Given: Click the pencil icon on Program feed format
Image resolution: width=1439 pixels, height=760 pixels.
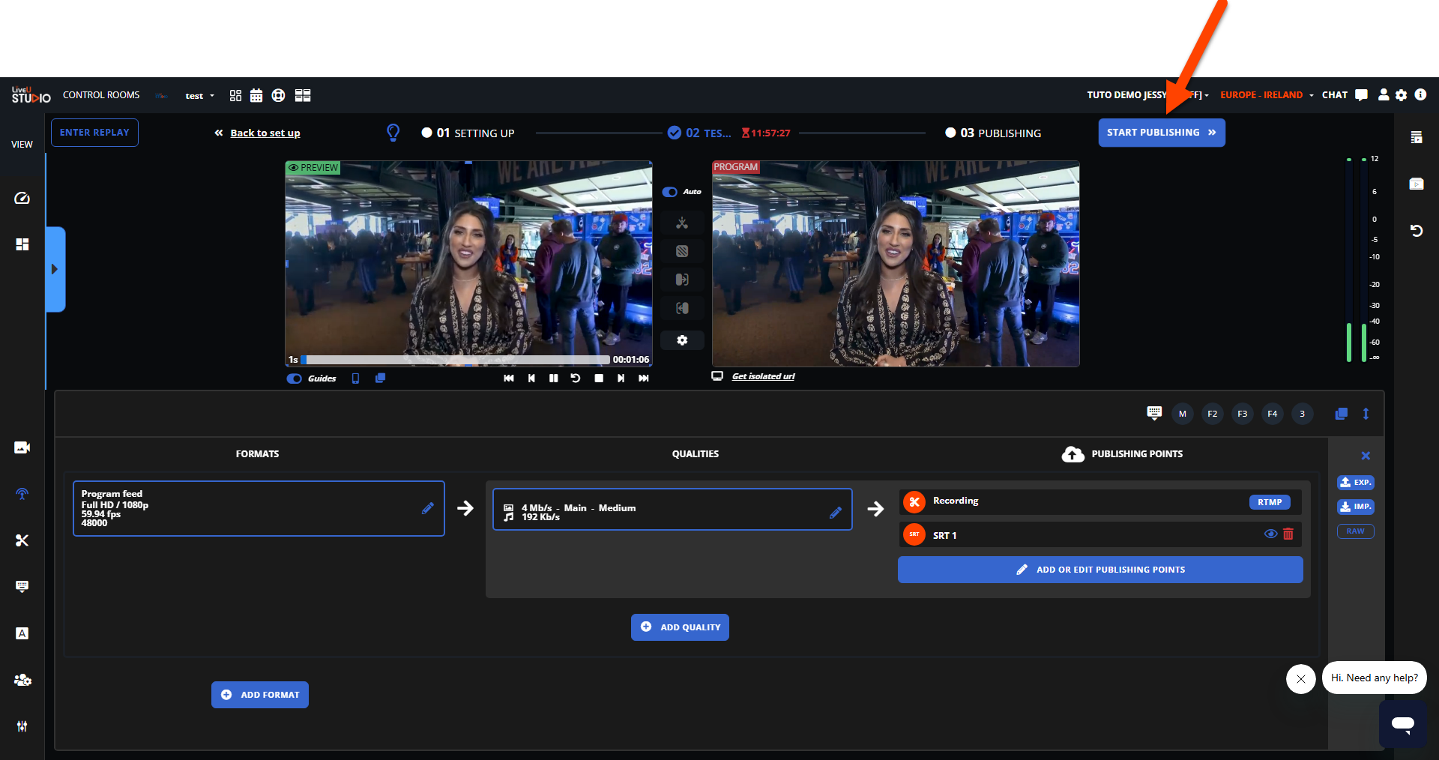Looking at the screenshot, I should 427,508.
